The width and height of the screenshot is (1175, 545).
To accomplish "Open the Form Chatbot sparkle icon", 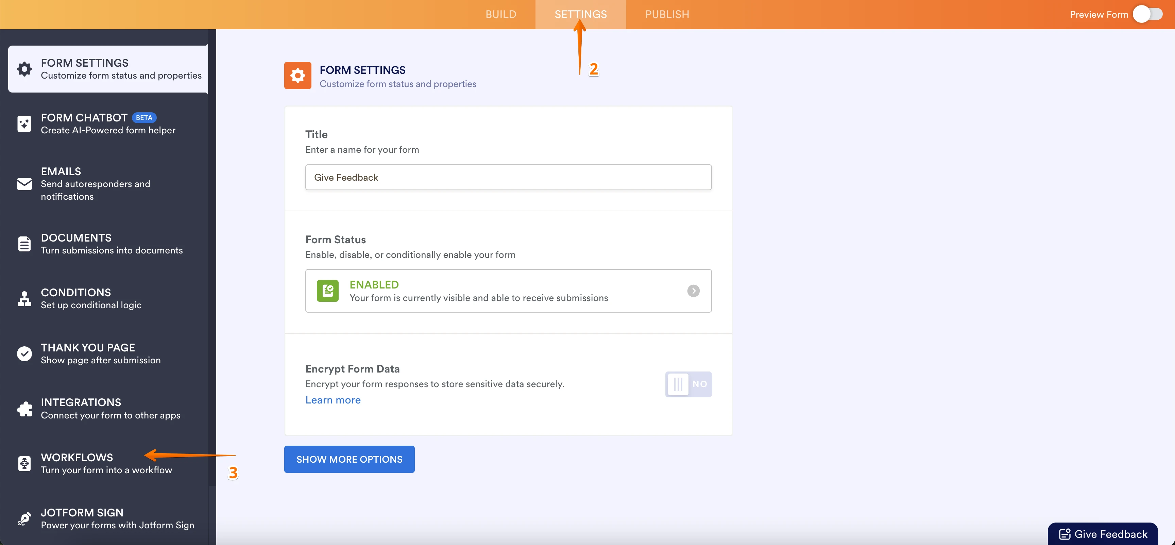I will 24,123.
